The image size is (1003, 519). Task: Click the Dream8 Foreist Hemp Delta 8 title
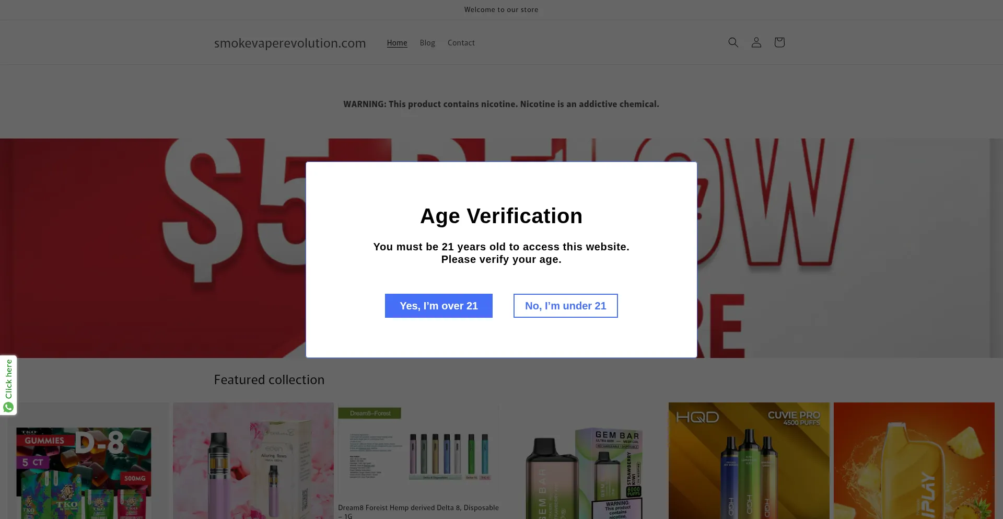click(x=418, y=508)
